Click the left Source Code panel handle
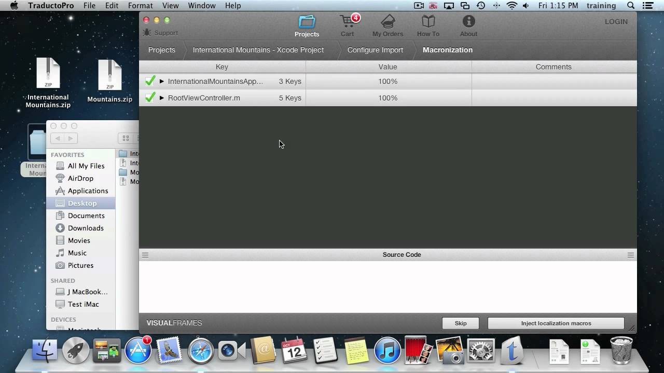664x373 pixels. click(x=145, y=255)
